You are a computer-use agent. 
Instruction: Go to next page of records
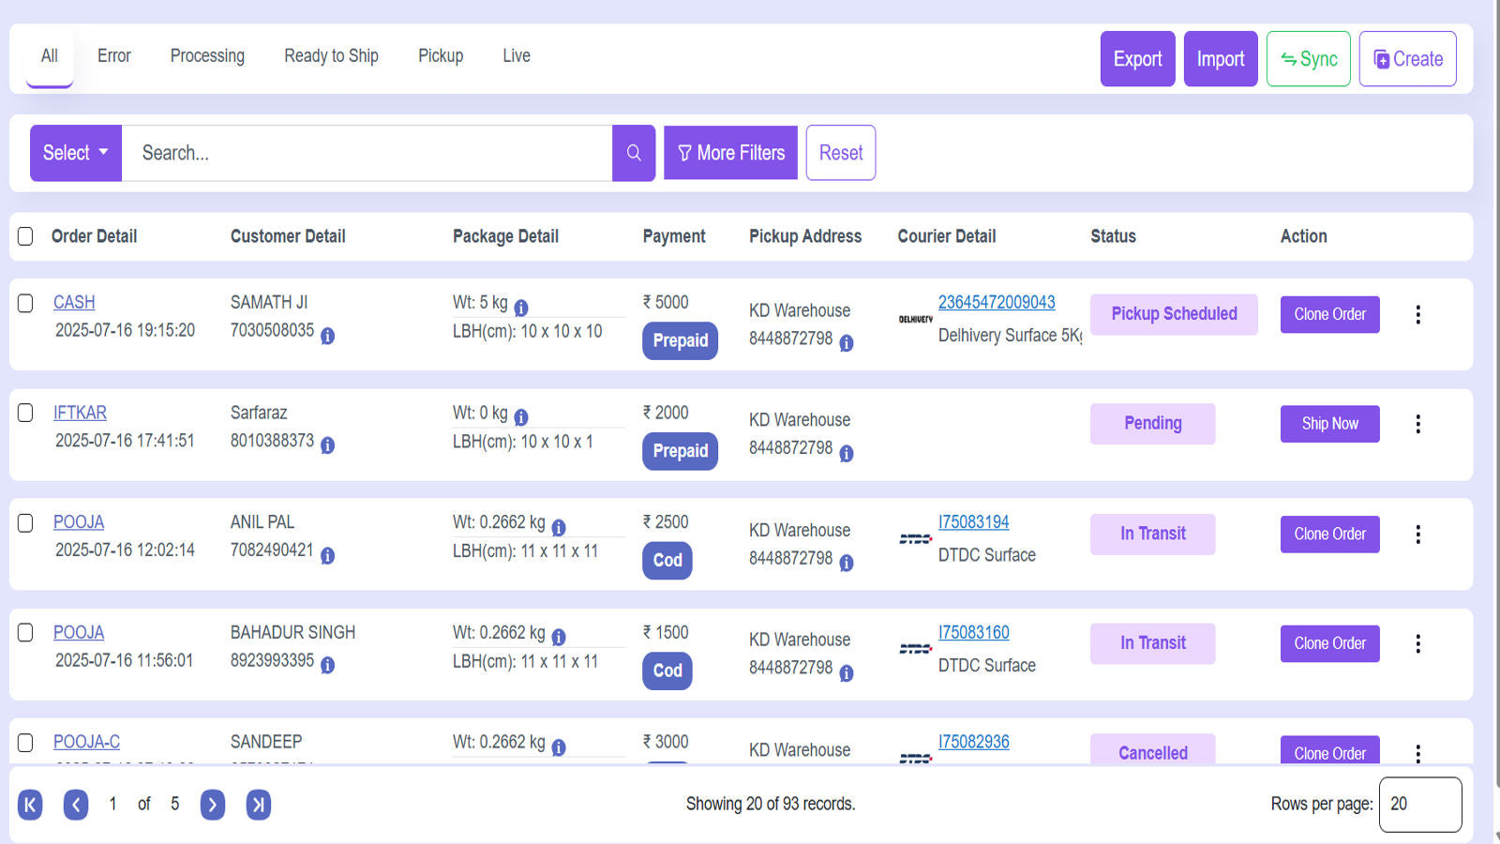pyautogui.click(x=213, y=805)
